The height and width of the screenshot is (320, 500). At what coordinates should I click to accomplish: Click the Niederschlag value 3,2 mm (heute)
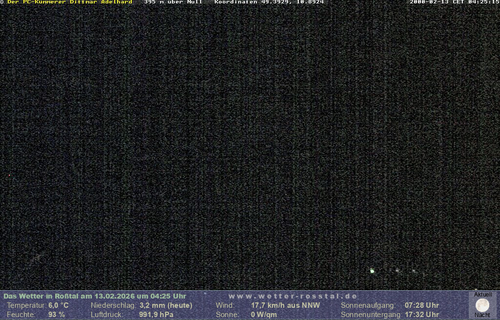pos(166,305)
